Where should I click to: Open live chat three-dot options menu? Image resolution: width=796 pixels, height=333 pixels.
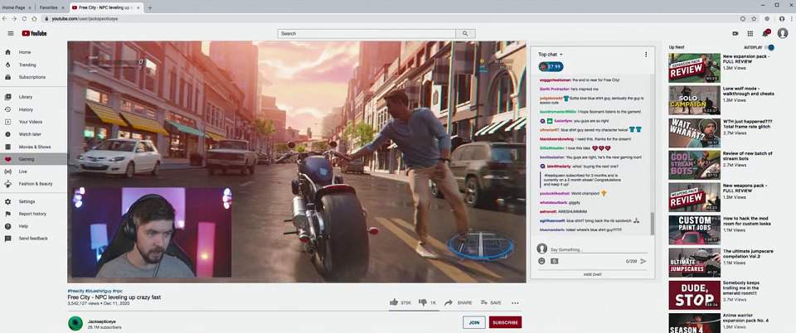coord(646,54)
